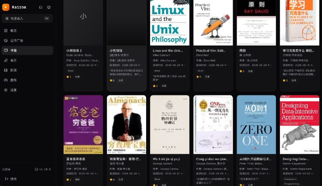Viewport: 322px width, 186px height.
Task: Click the Practical Vim: Edit... title
Action: point(211,50)
